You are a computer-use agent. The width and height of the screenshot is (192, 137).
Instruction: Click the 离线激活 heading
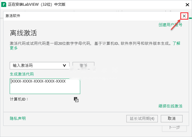[23, 33]
